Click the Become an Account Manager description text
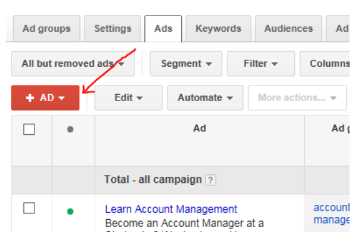358x247 pixels. coord(185,223)
